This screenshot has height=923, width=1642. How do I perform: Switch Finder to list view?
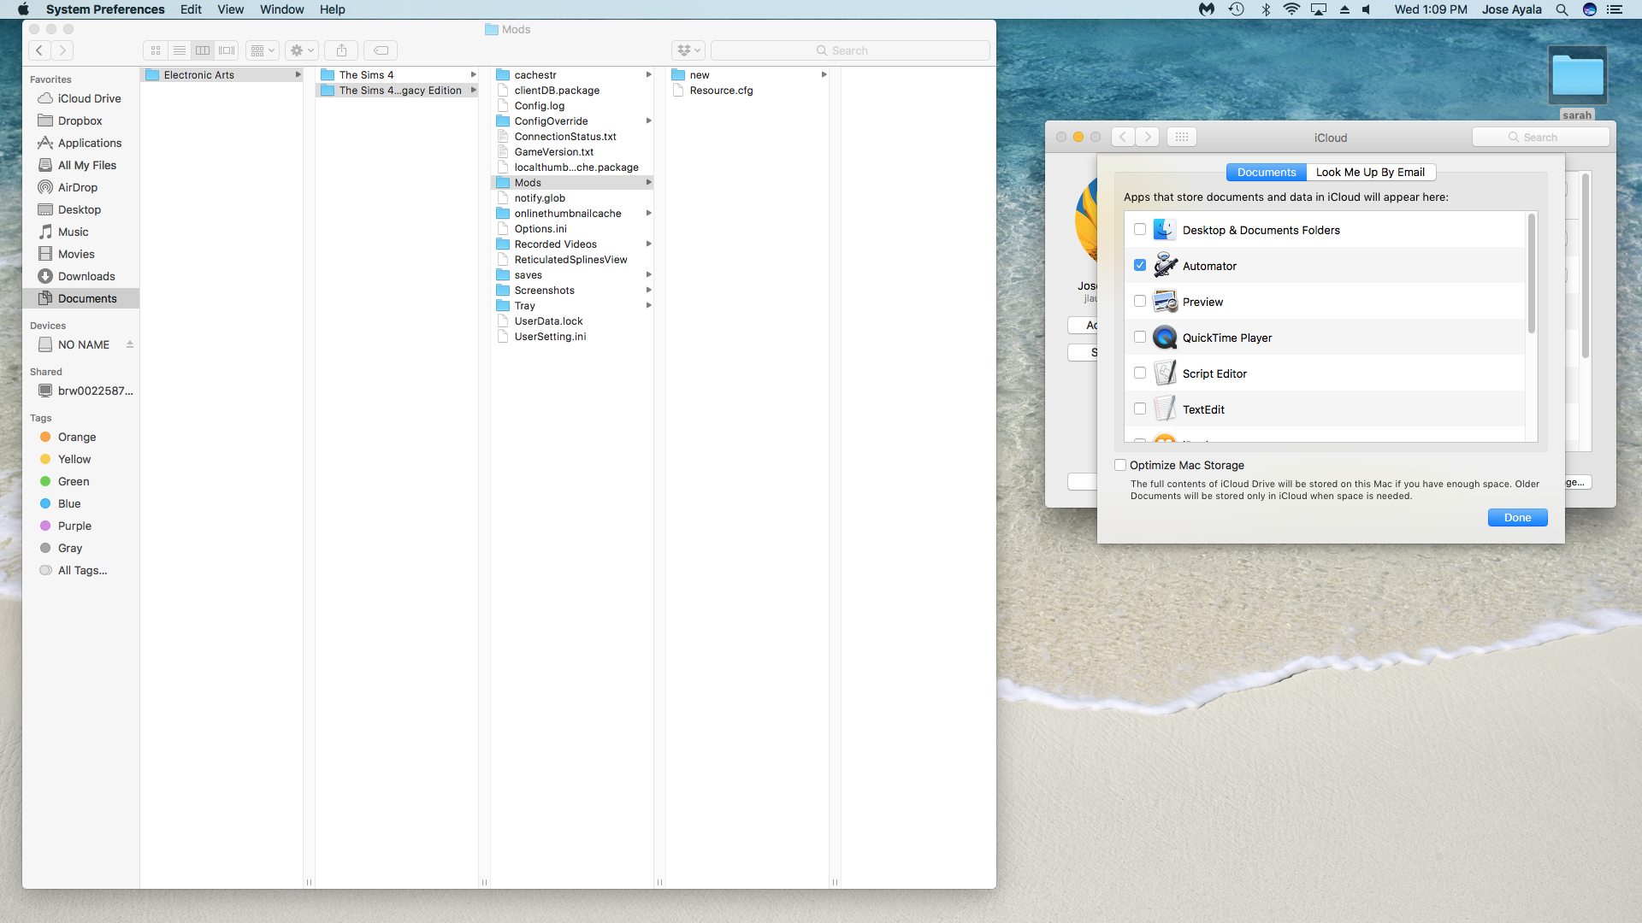pyautogui.click(x=180, y=50)
